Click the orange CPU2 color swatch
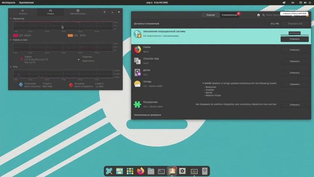 click(x=70, y=35)
